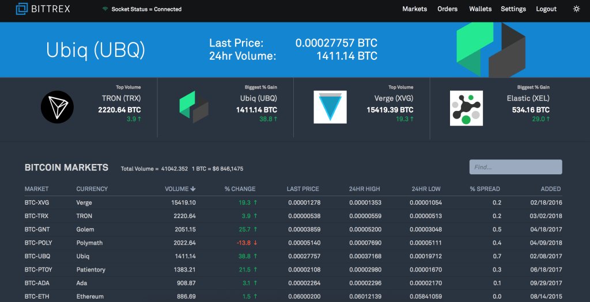
Task: Click volume value 15419.10
Action: (x=183, y=202)
